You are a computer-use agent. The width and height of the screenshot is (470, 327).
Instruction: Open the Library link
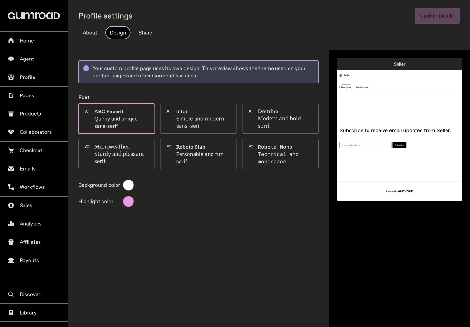pyautogui.click(x=34, y=313)
